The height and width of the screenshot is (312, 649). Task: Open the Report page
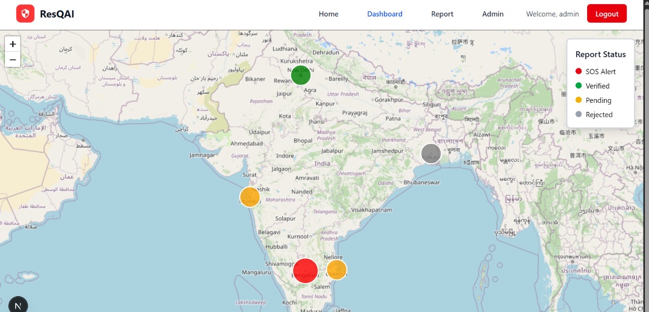(442, 14)
